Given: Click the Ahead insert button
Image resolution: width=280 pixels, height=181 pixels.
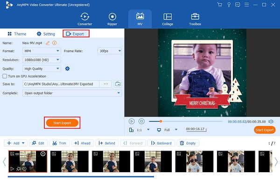Looking at the screenshot, I should (82, 143).
